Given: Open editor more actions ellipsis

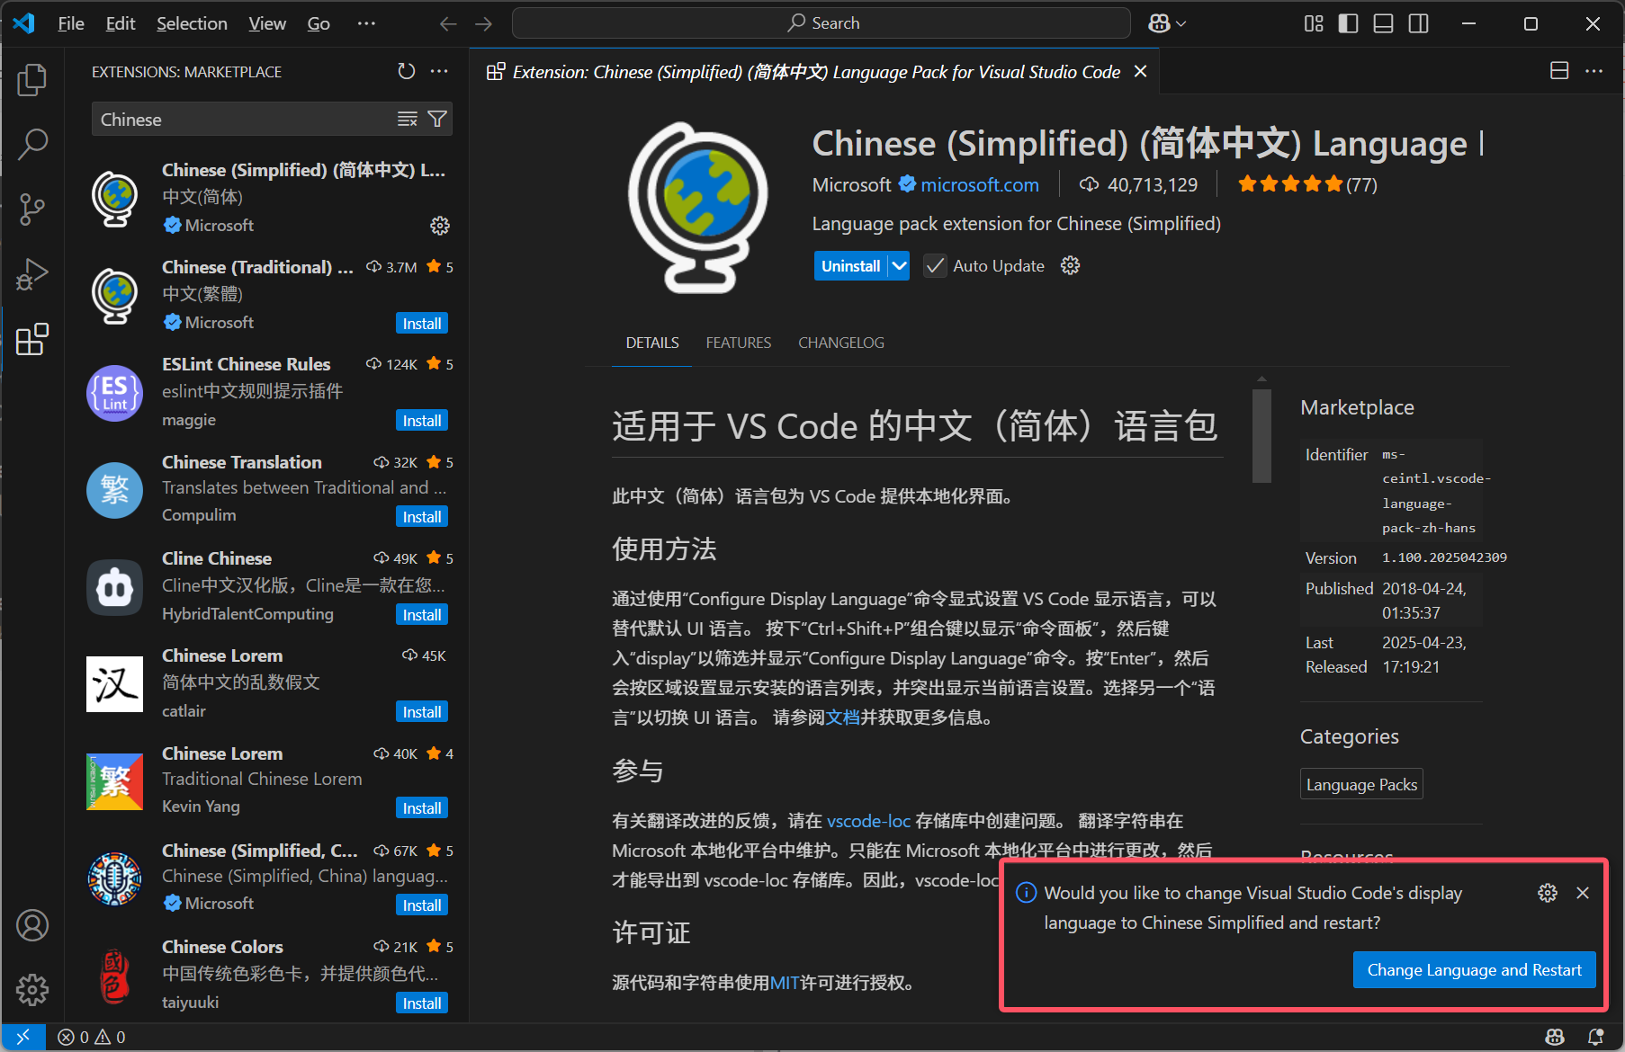Looking at the screenshot, I should pyautogui.click(x=1594, y=71).
